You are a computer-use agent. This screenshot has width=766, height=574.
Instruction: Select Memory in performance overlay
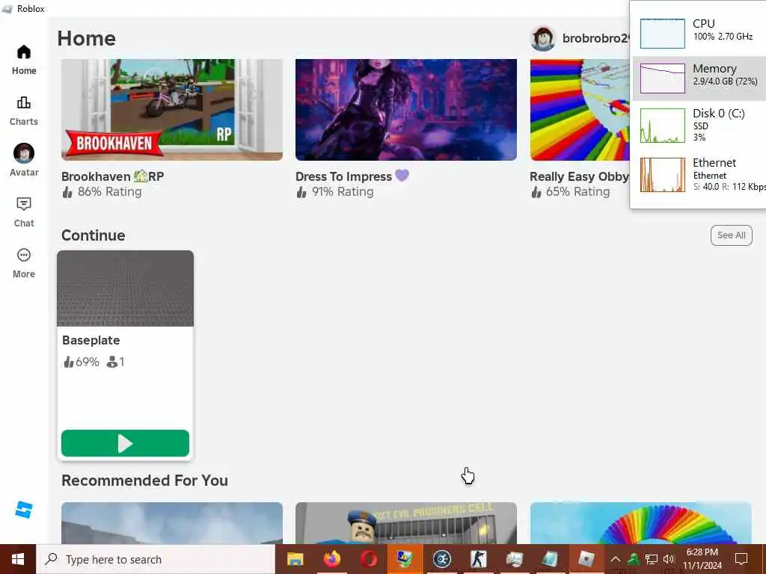pyautogui.click(x=699, y=78)
